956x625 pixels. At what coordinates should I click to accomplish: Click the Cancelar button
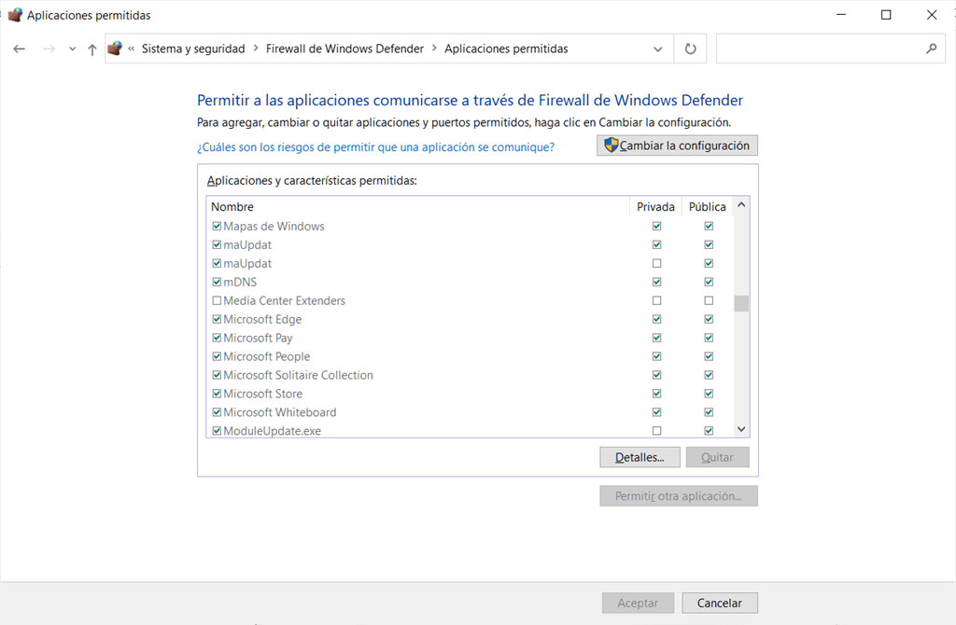(x=720, y=603)
